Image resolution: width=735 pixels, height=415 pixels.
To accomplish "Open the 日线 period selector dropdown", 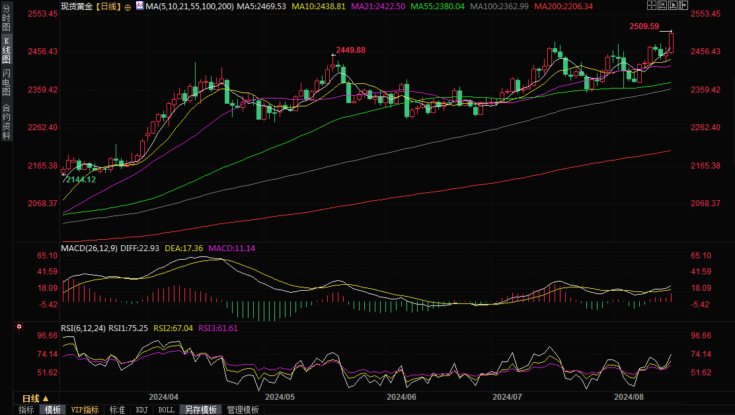I will pyautogui.click(x=35, y=398).
